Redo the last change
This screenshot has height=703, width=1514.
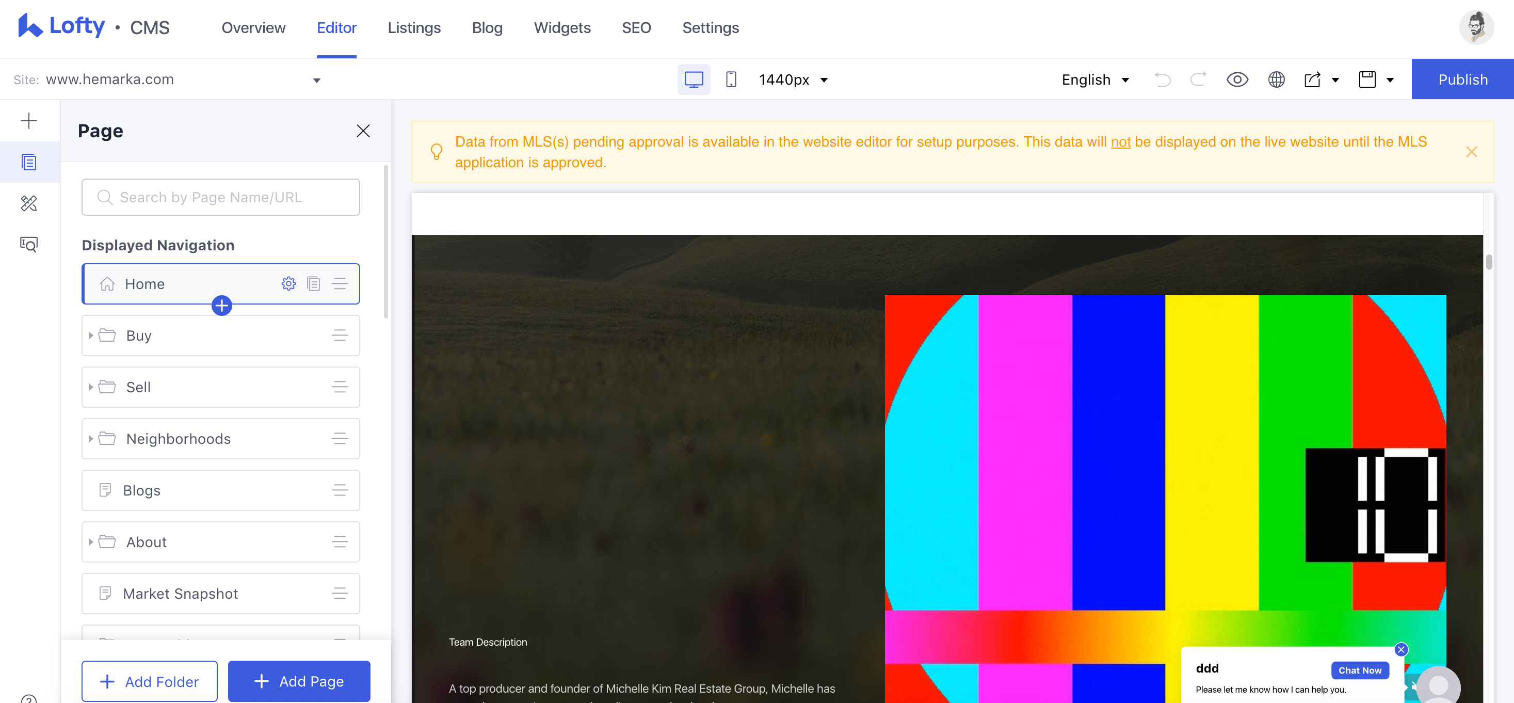pos(1198,79)
